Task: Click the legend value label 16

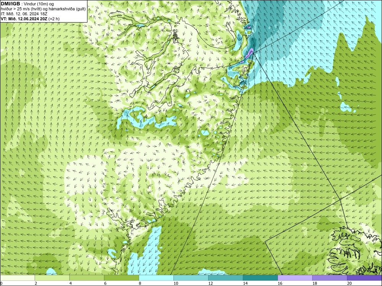Action: click(x=280, y=283)
